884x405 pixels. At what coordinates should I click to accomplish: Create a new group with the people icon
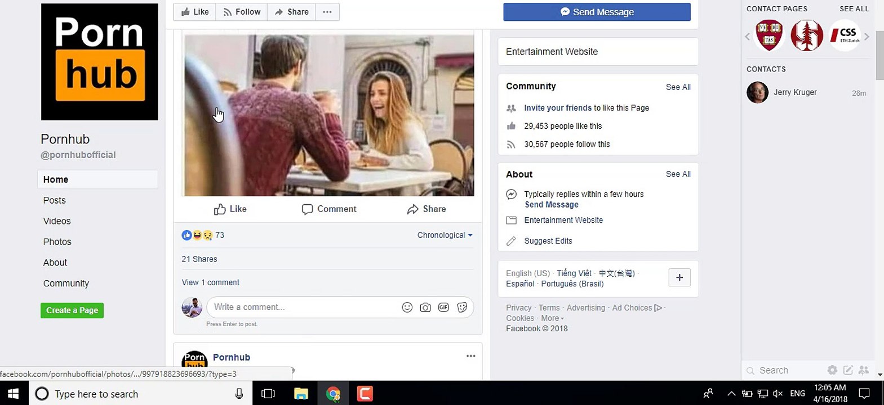[x=864, y=370]
